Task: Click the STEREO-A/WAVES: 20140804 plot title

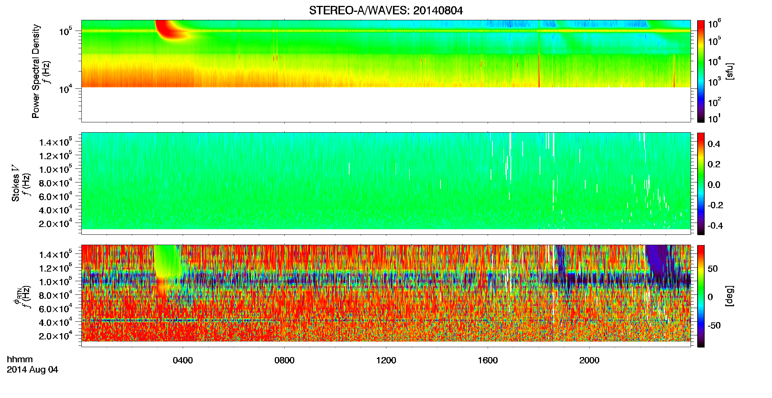Action: (x=386, y=11)
